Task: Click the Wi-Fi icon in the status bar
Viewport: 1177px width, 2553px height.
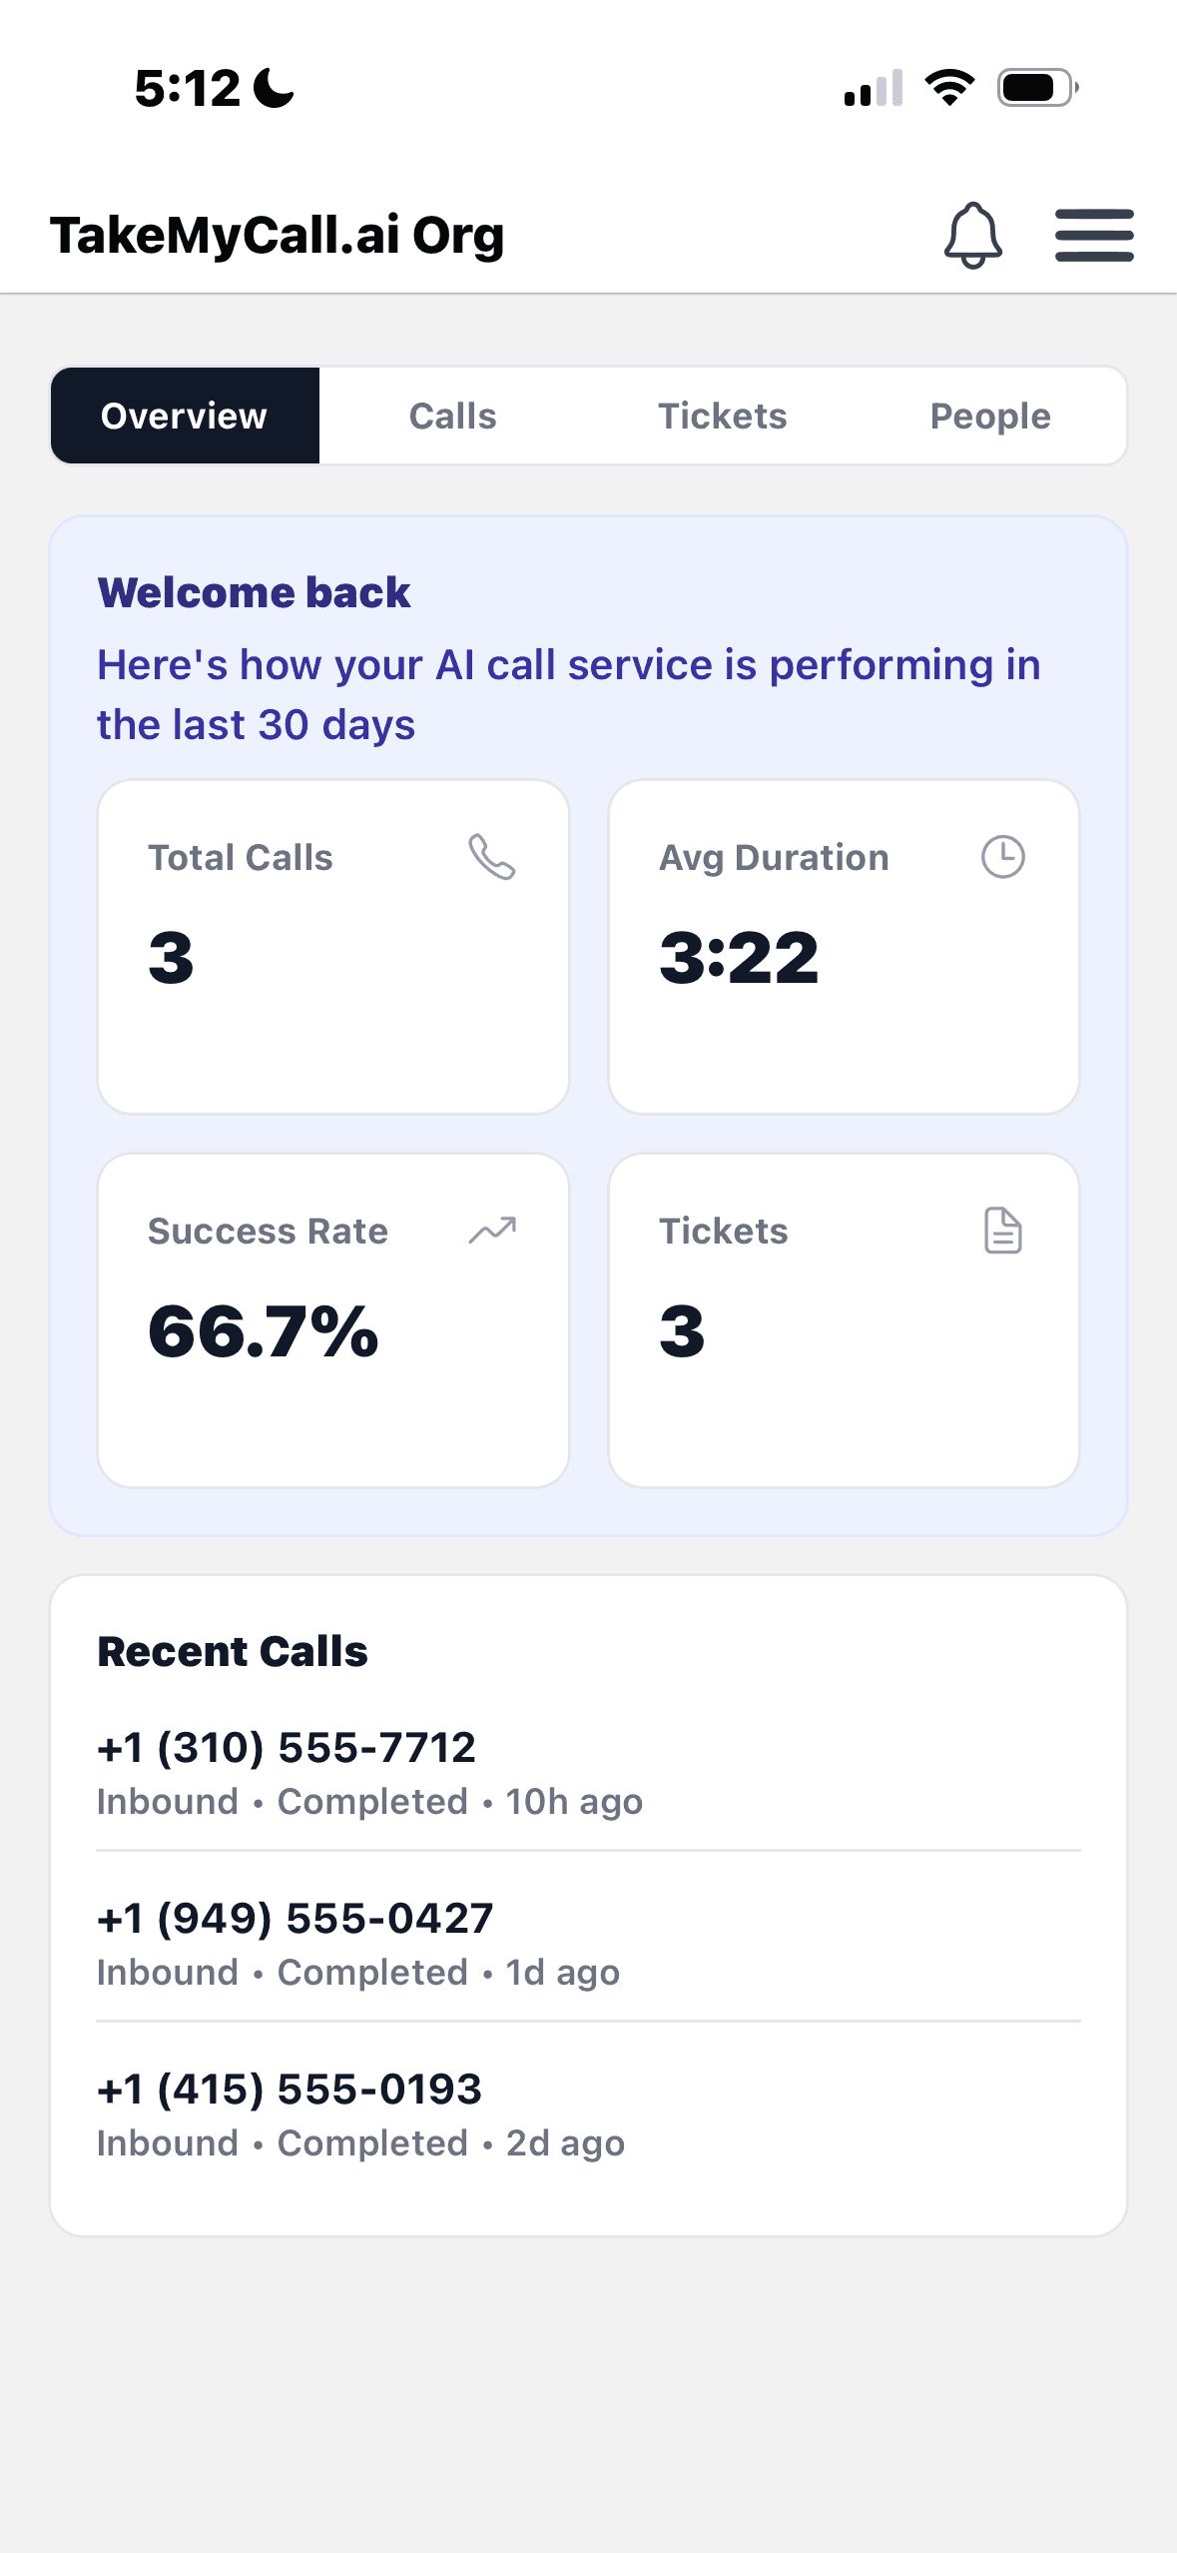Action: pyautogui.click(x=949, y=89)
